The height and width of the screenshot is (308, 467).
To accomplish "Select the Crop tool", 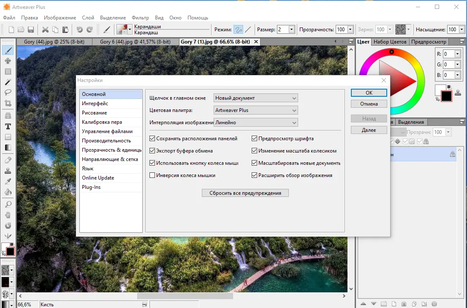I will tap(8, 103).
